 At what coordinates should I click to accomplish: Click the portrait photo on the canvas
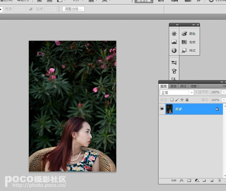pos(72,106)
